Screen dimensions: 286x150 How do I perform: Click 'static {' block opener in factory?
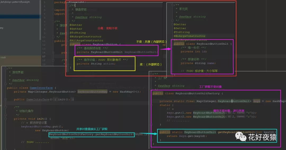coord(167,105)
